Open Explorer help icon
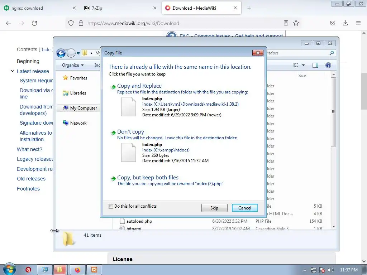The image size is (367, 275). tap(328, 65)
